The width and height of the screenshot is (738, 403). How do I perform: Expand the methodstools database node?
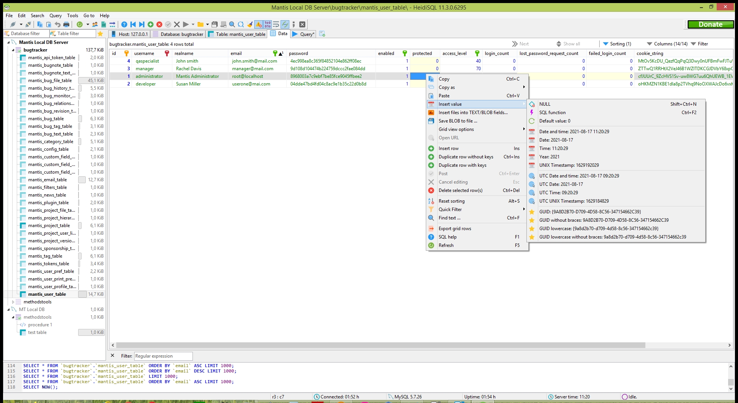[13, 302]
